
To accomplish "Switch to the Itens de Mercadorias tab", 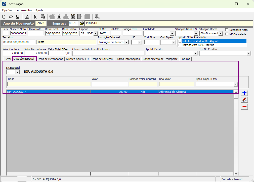I will click(x=50, y=59).
